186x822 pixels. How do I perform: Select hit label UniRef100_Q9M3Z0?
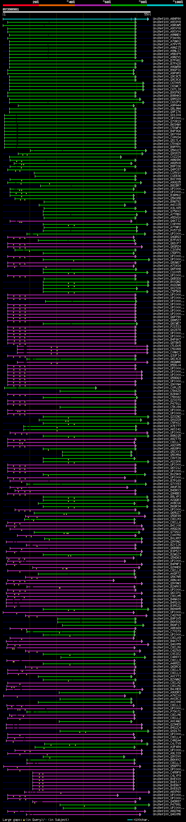click(x=167, y=99)
